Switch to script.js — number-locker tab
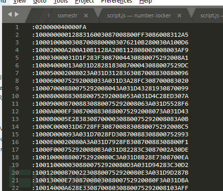Viewport: 223px width, 191px height. click(139, 15)
